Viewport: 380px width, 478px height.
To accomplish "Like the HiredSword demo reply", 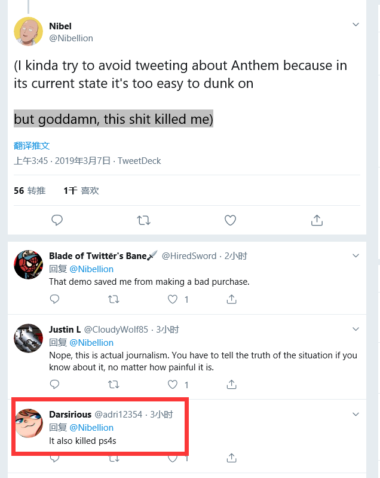I will (x=173, y=299).
